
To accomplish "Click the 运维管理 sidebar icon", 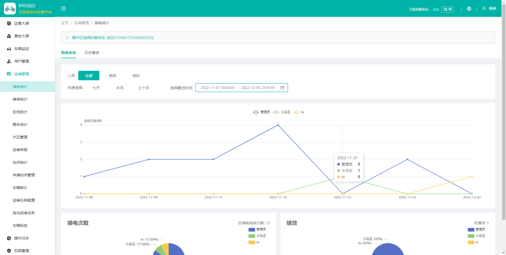I will click(9, 74).
